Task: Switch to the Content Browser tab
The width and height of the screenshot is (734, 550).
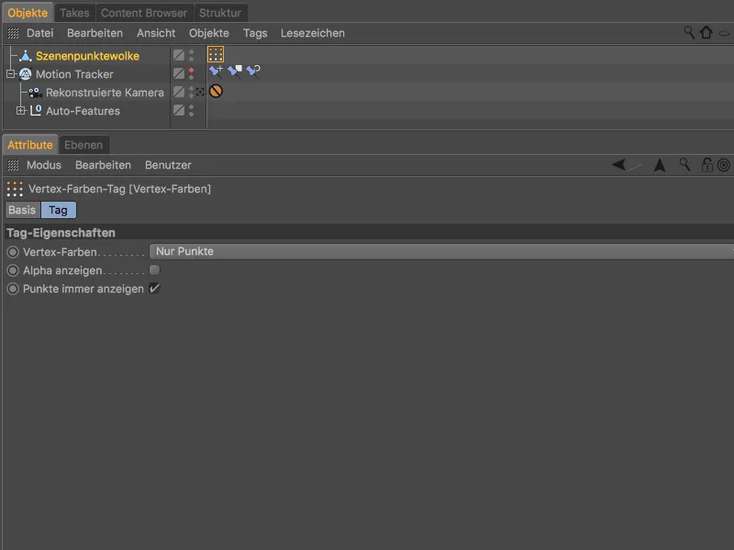Action: click(x=144, y=13)
